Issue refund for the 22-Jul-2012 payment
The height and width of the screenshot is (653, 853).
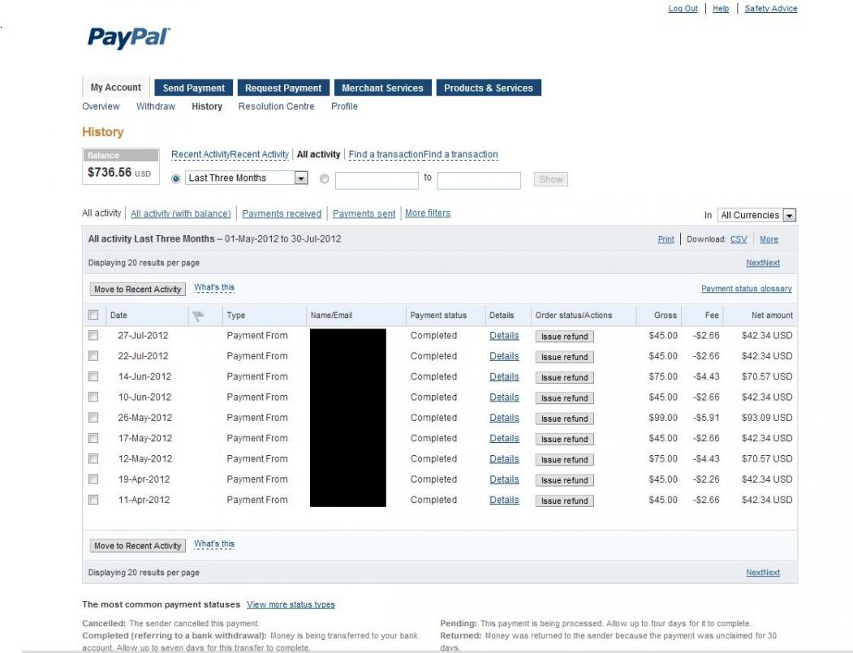pos(565,357)
